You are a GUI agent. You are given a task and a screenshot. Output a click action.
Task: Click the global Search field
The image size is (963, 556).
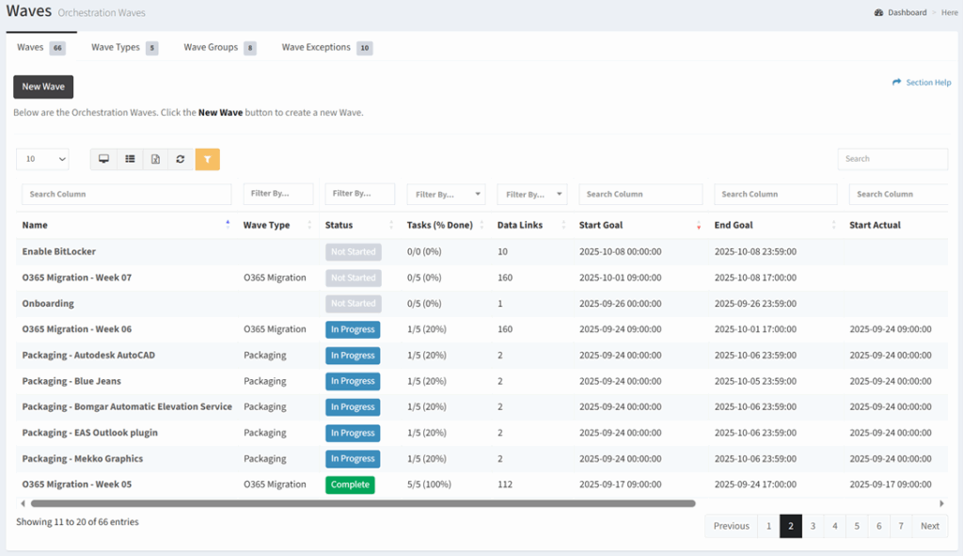pos(892,159)
